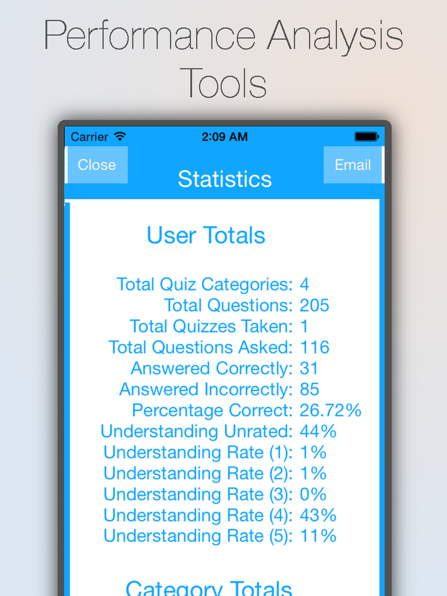Tap the Close button
Viewport: 447px width, 596px height.
pos(97,165)
